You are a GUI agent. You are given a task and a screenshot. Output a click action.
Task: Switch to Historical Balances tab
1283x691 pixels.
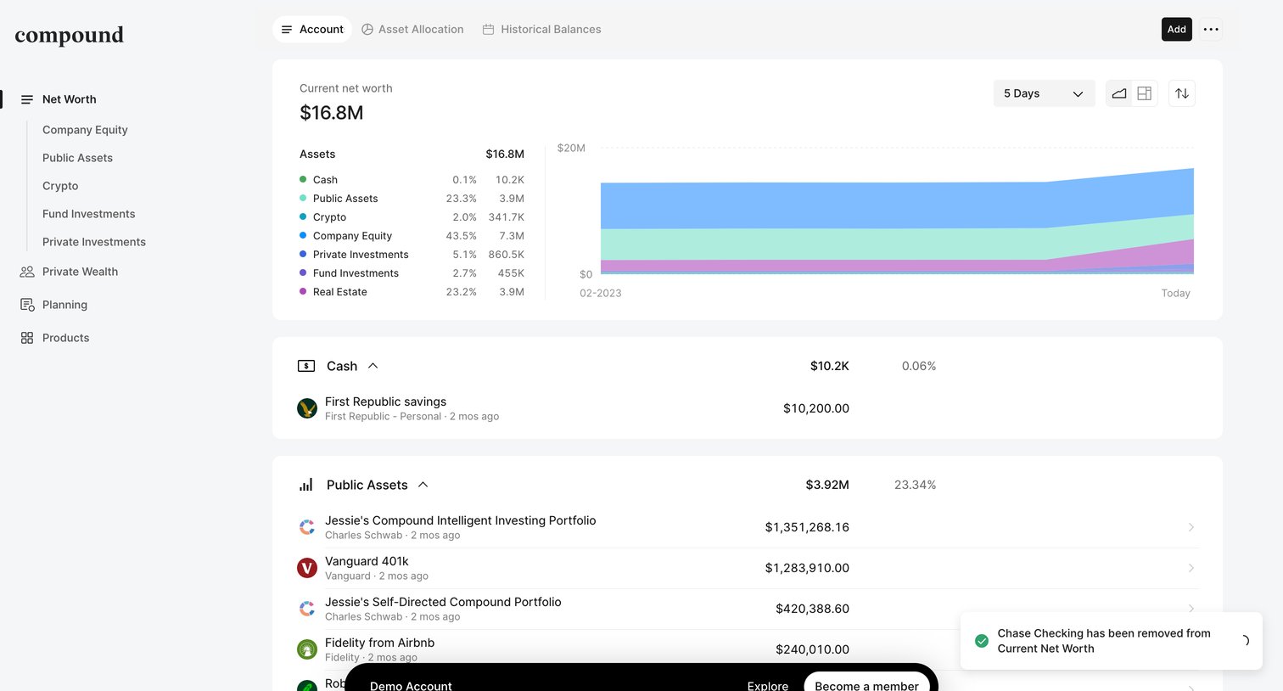point(541,29)
